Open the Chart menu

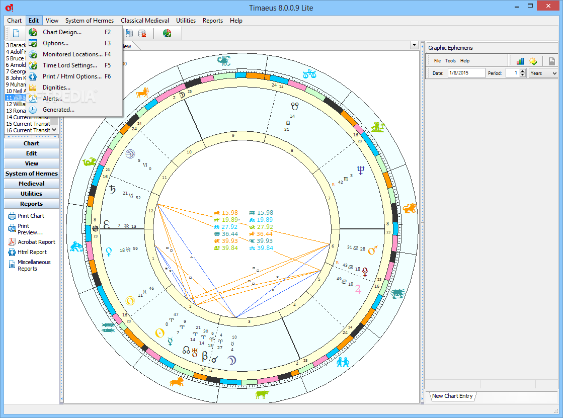pyautogui.click(x=15, y=21)
